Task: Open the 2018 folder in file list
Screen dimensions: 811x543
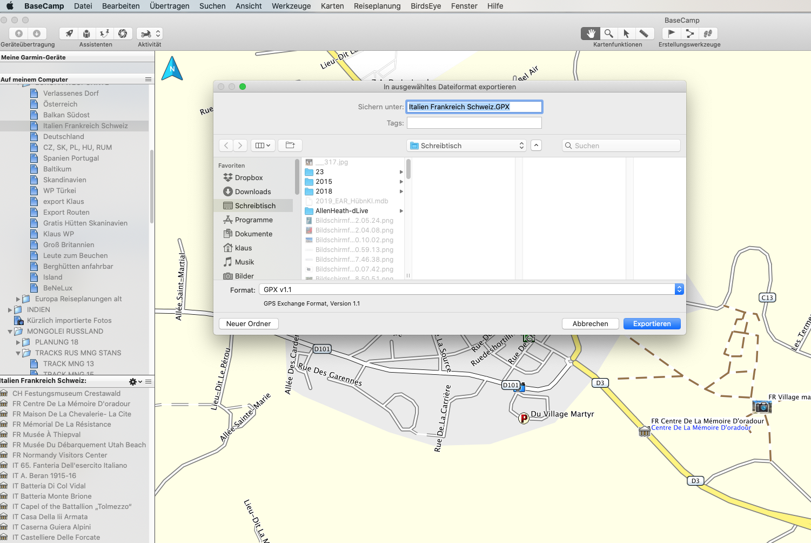Action: click(353, 191)
